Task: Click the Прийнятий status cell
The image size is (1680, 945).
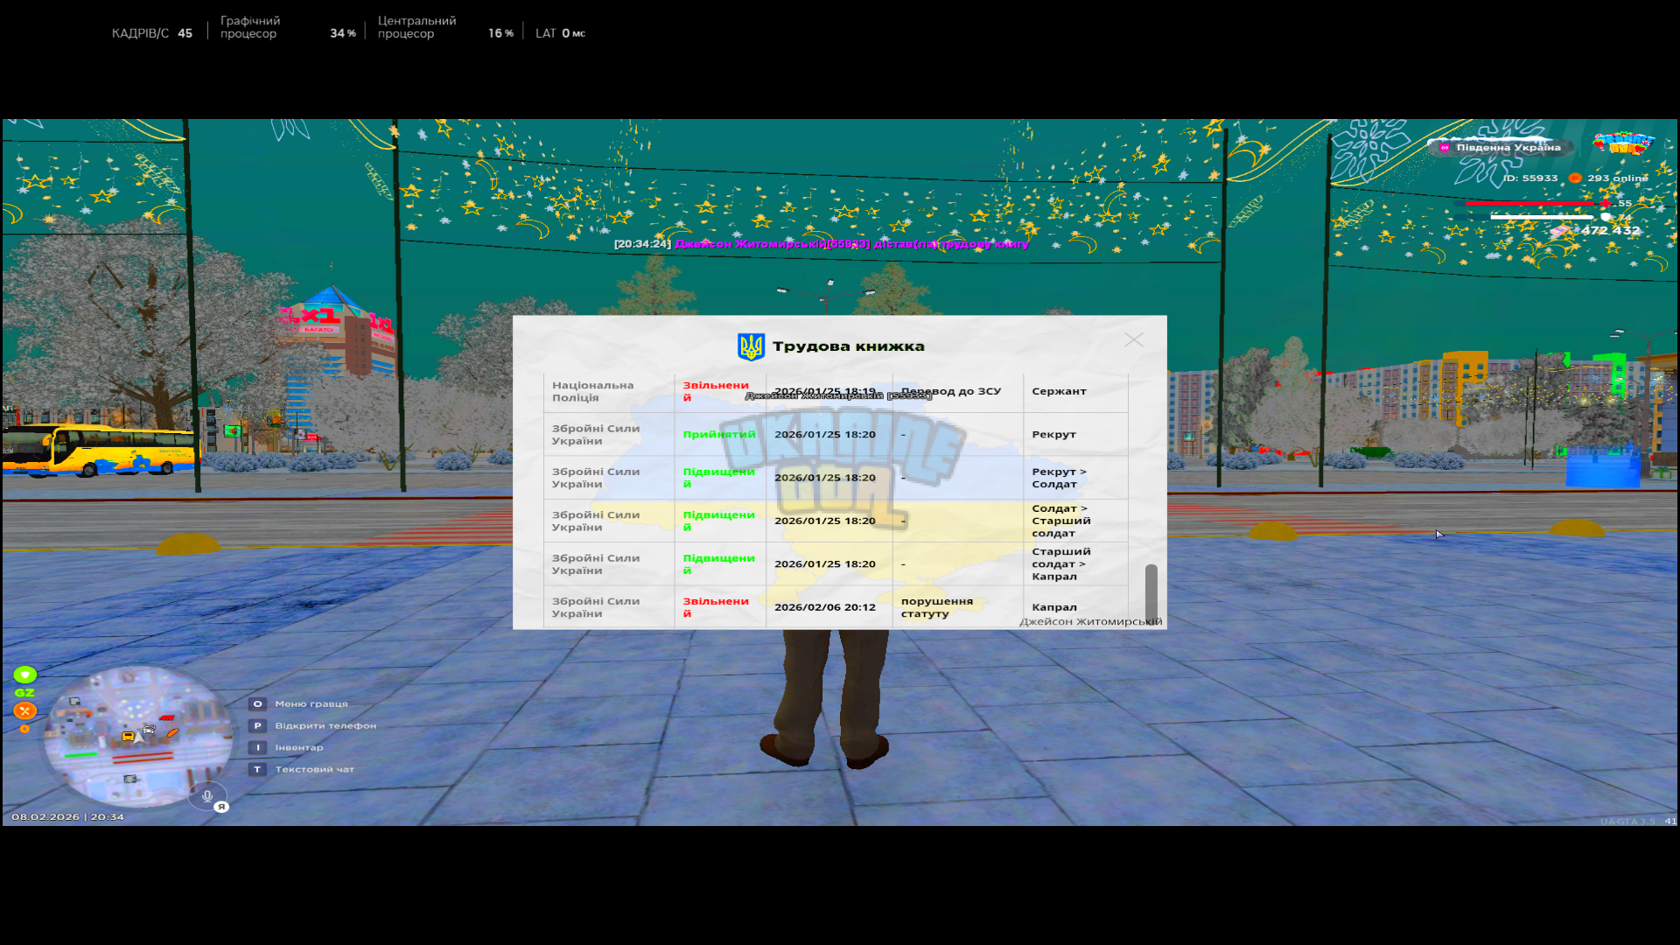Action: [x=719, y=434]
